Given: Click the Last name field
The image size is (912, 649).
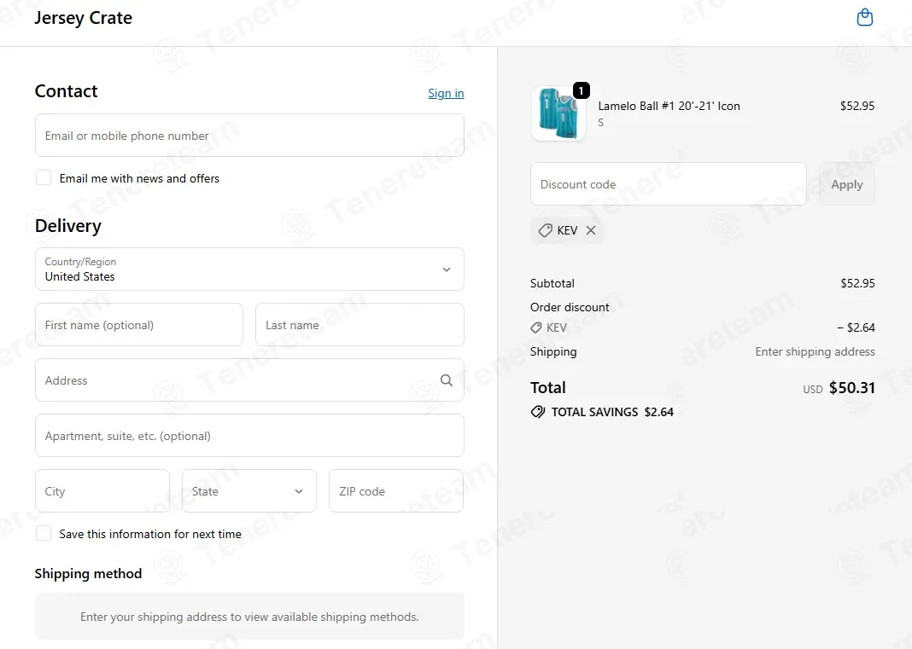Looking at the screenshot, I should [360, 325].
